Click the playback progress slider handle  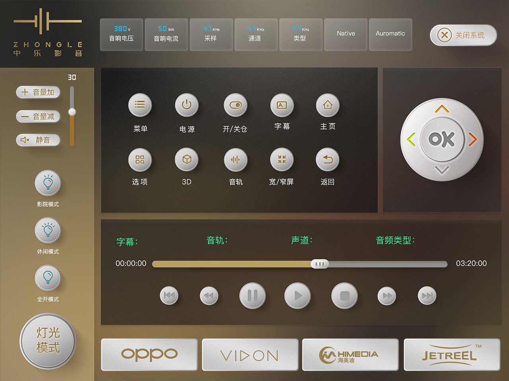[x=320, y=264]
